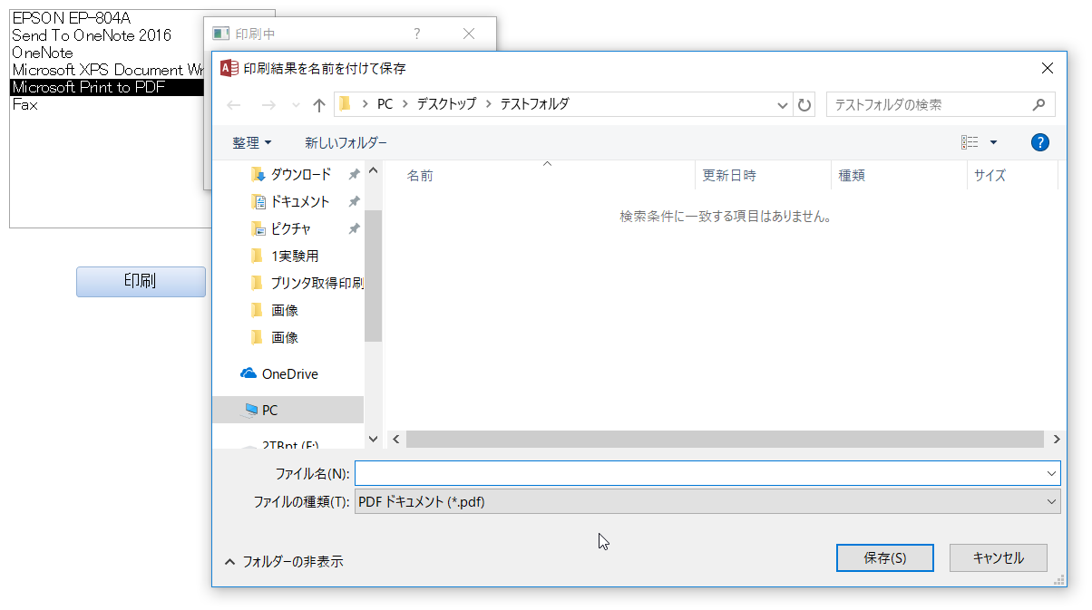This screenshot has width=1092, height=610.
Task: Navigate back using the back arrow icon
Action: click(233, 104)
